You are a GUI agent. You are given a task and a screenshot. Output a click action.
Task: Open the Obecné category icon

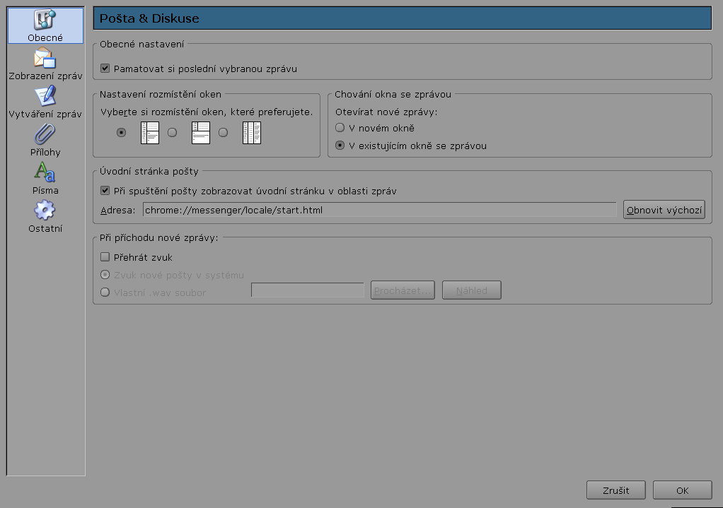point(45,19)
